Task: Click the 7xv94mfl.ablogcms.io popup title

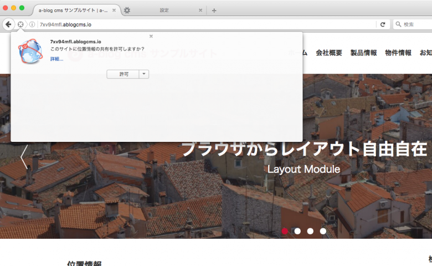Action: (x=75, y=42)
